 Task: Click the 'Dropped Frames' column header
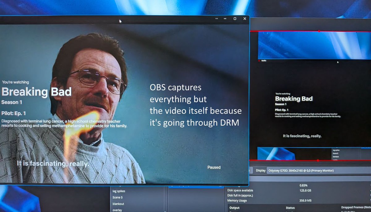356,207
